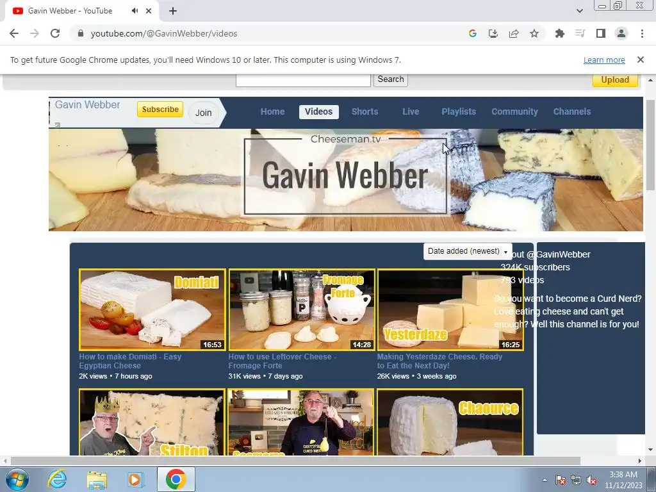This screenshot has height=492, width=656.
Task: Open the Chrome three-dot menu
Action: coord(642,33)
